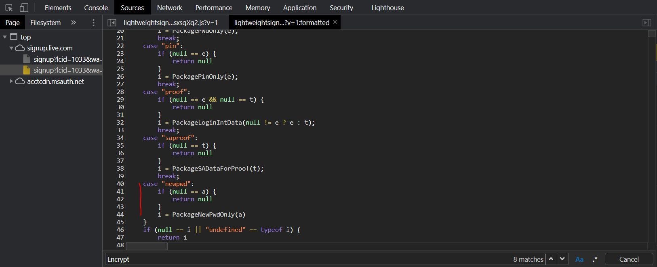Show more navigator tabs chevron
Viewport: 657px width, 267px height.
click(74, 23)
